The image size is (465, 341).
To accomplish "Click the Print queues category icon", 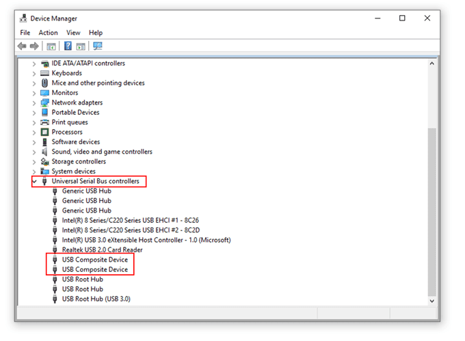I will (x=45, y=122).
